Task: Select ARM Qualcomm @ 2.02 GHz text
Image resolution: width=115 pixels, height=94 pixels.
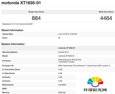Action: click(x=69, y=60)
